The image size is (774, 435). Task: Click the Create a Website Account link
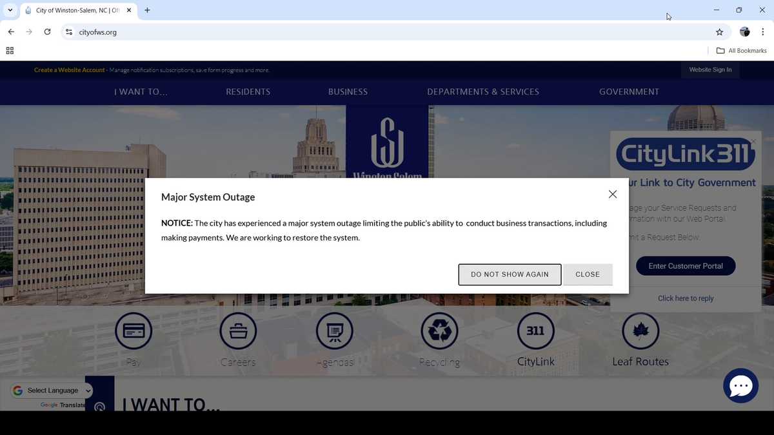[x=69, y=70]
